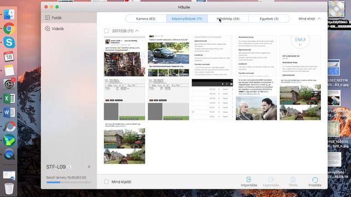Viewport: 351px width, 197px height.
Task: Switch to the Kamera (83) tab
Action: [146, 19]
